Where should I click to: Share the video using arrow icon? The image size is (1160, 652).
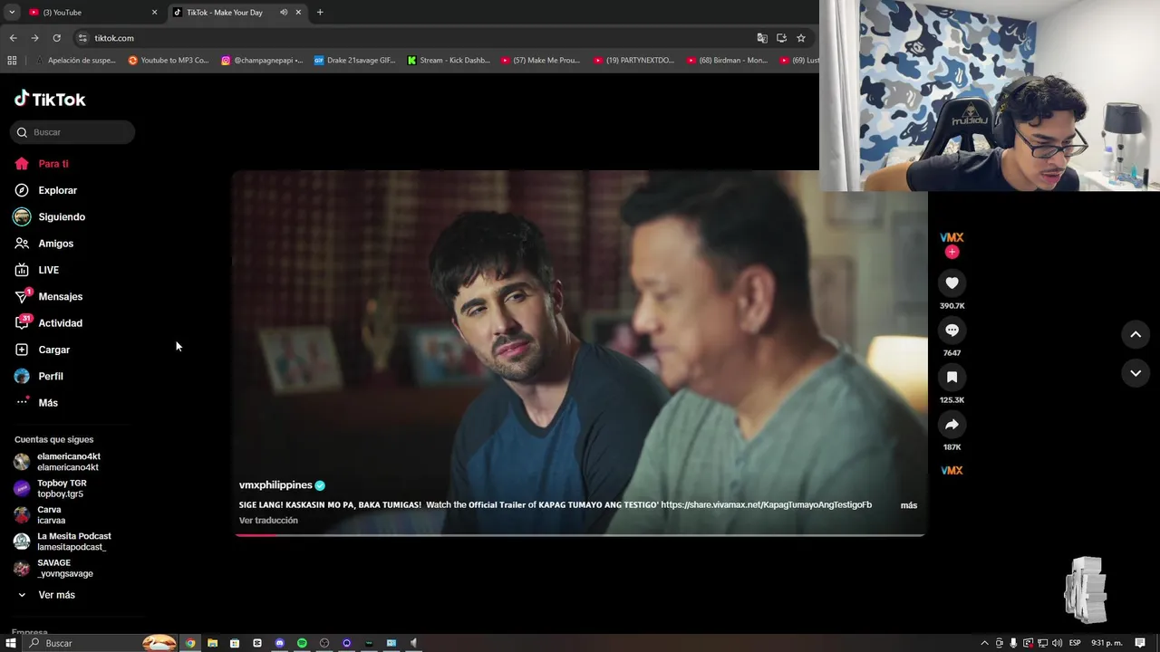(x=952, y=425)
